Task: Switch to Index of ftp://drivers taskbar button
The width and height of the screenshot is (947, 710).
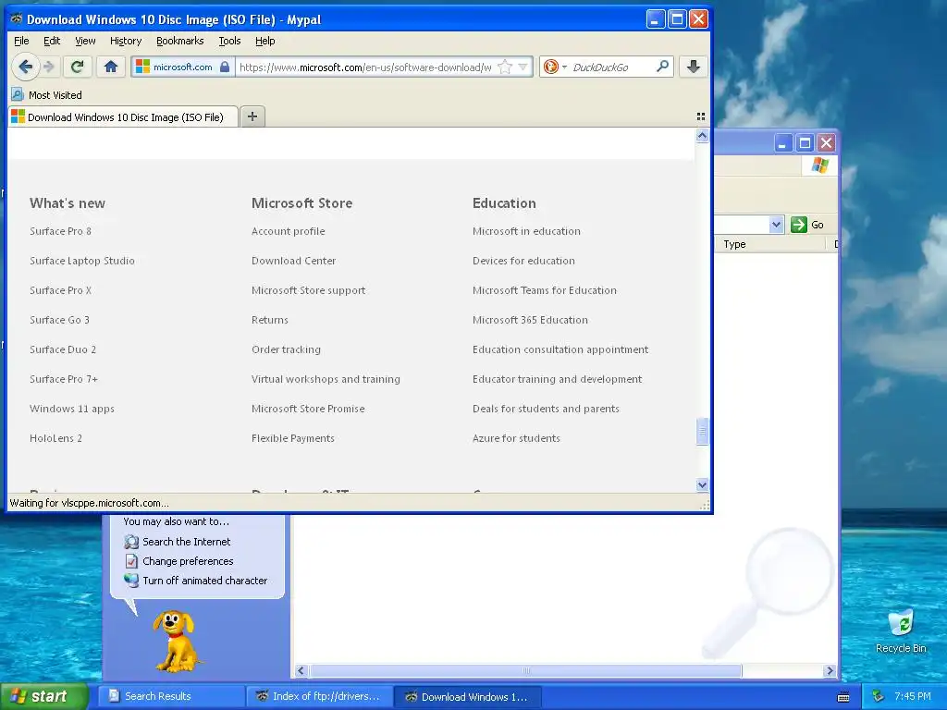Action: click(x=319, y=696)
